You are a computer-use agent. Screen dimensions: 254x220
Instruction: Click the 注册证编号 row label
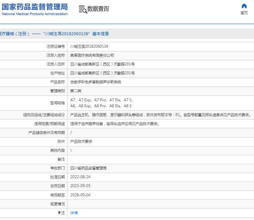coord(55,47)
